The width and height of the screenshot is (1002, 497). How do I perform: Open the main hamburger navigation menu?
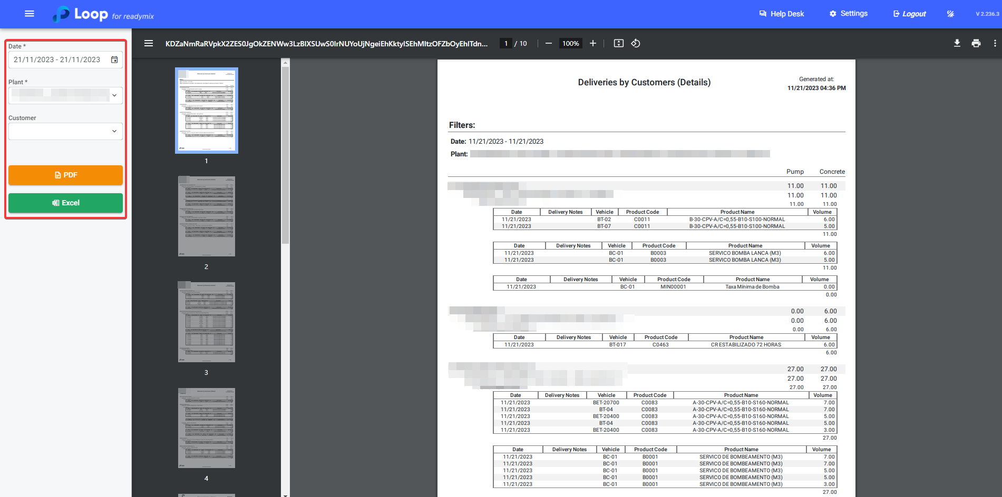click(30, 14)
